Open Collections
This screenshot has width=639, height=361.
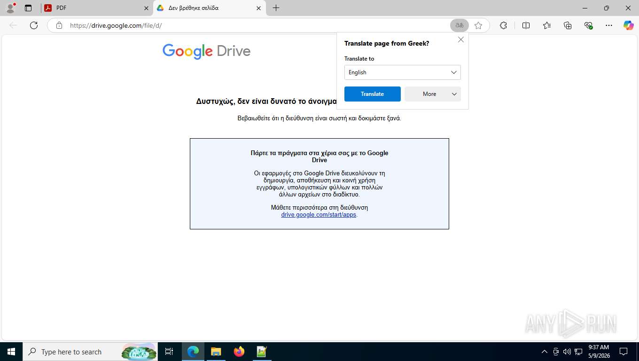click(568, 25)
